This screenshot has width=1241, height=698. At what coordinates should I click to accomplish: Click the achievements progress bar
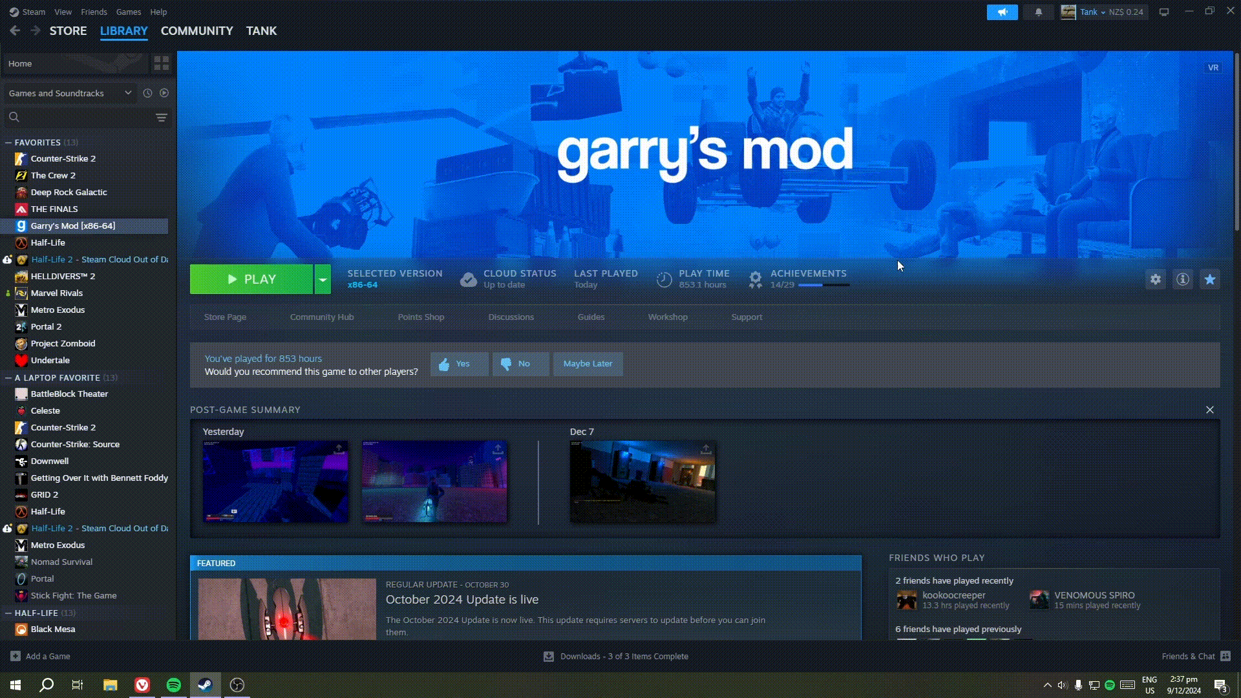tap(824, 285)
